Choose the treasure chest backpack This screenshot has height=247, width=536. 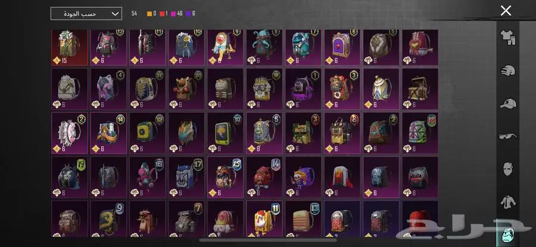(420, 89)
